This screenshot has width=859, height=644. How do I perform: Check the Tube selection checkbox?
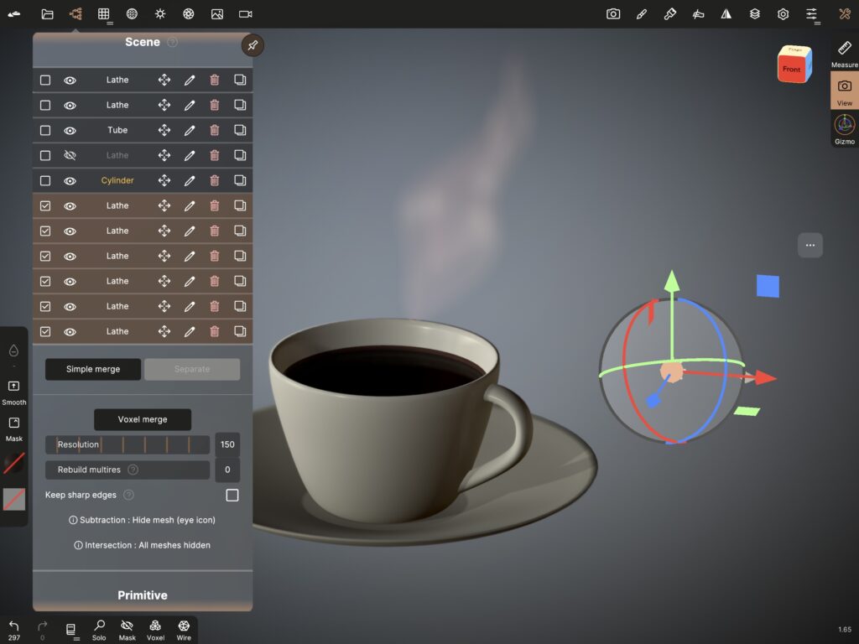point(45,130)
